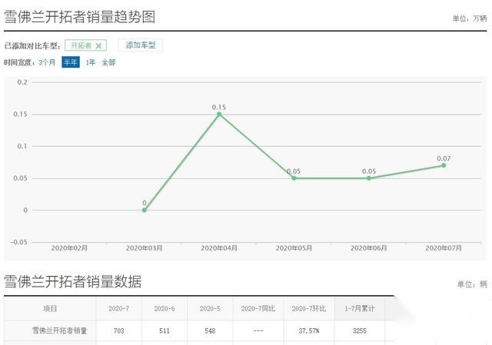Click the 2020-6 column header
Image resolution: width=492 pixels, height=345 pixels.
pos(165,309)
